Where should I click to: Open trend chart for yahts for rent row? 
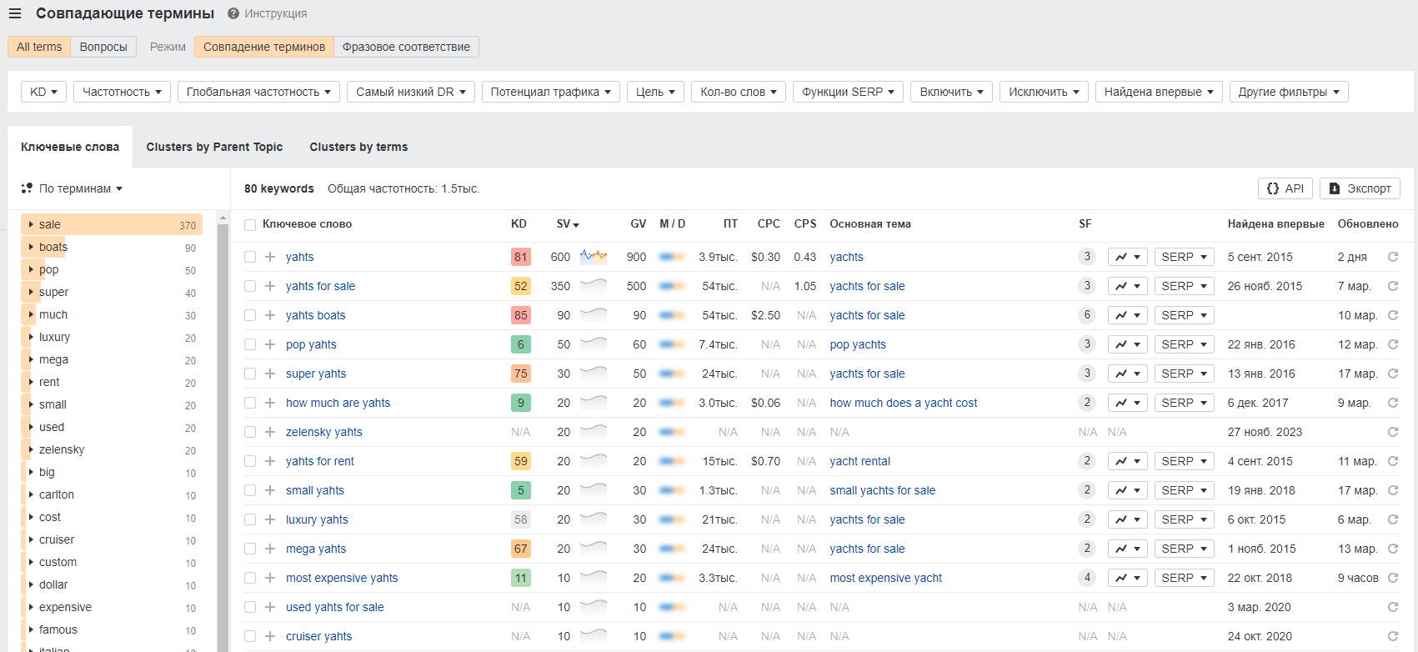pyautogui.click(x=1128, y=461)
